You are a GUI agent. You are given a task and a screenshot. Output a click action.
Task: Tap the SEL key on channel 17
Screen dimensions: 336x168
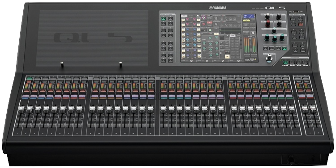tap(164, 79)
